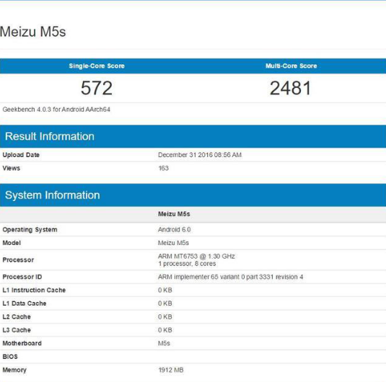This screenshot has width=386, height=382.
Task: Click the Geekbench 4.0.3 for Android text
Action: click(x=56, y=110)
